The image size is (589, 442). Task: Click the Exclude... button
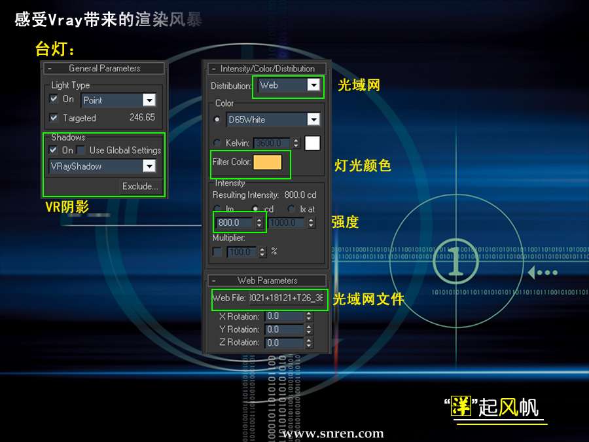(141, 186)
